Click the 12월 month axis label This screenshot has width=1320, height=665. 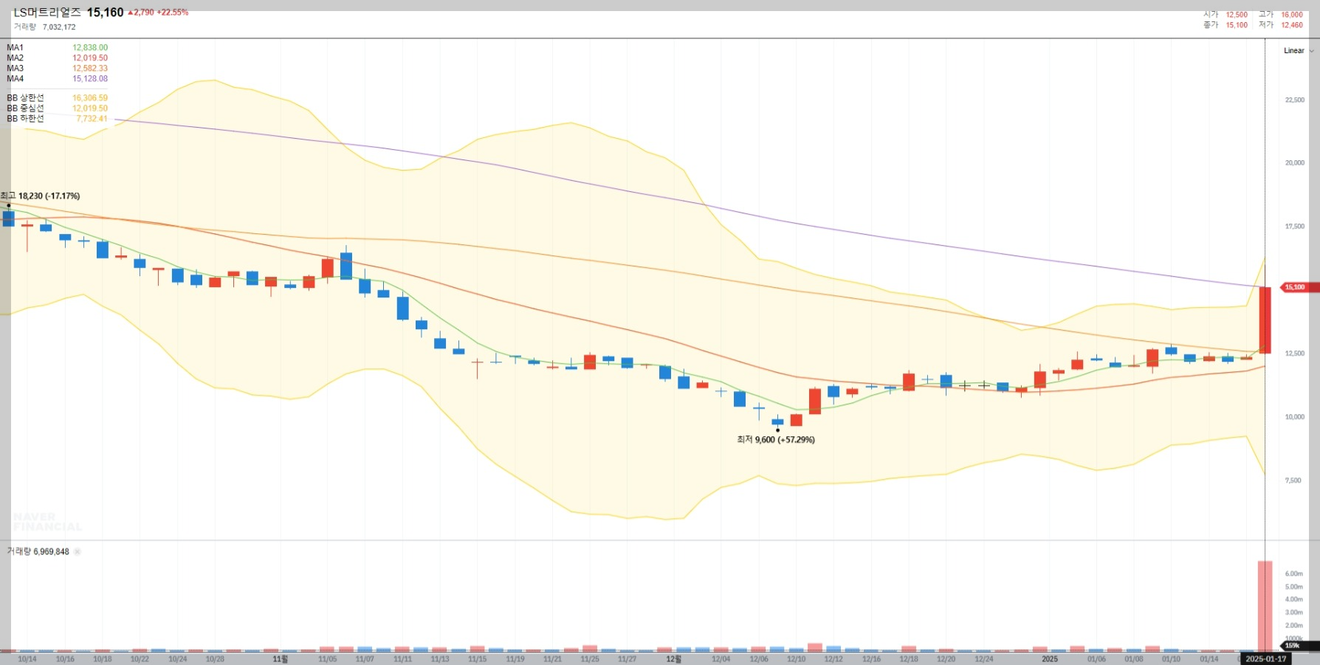click(673, 659)
